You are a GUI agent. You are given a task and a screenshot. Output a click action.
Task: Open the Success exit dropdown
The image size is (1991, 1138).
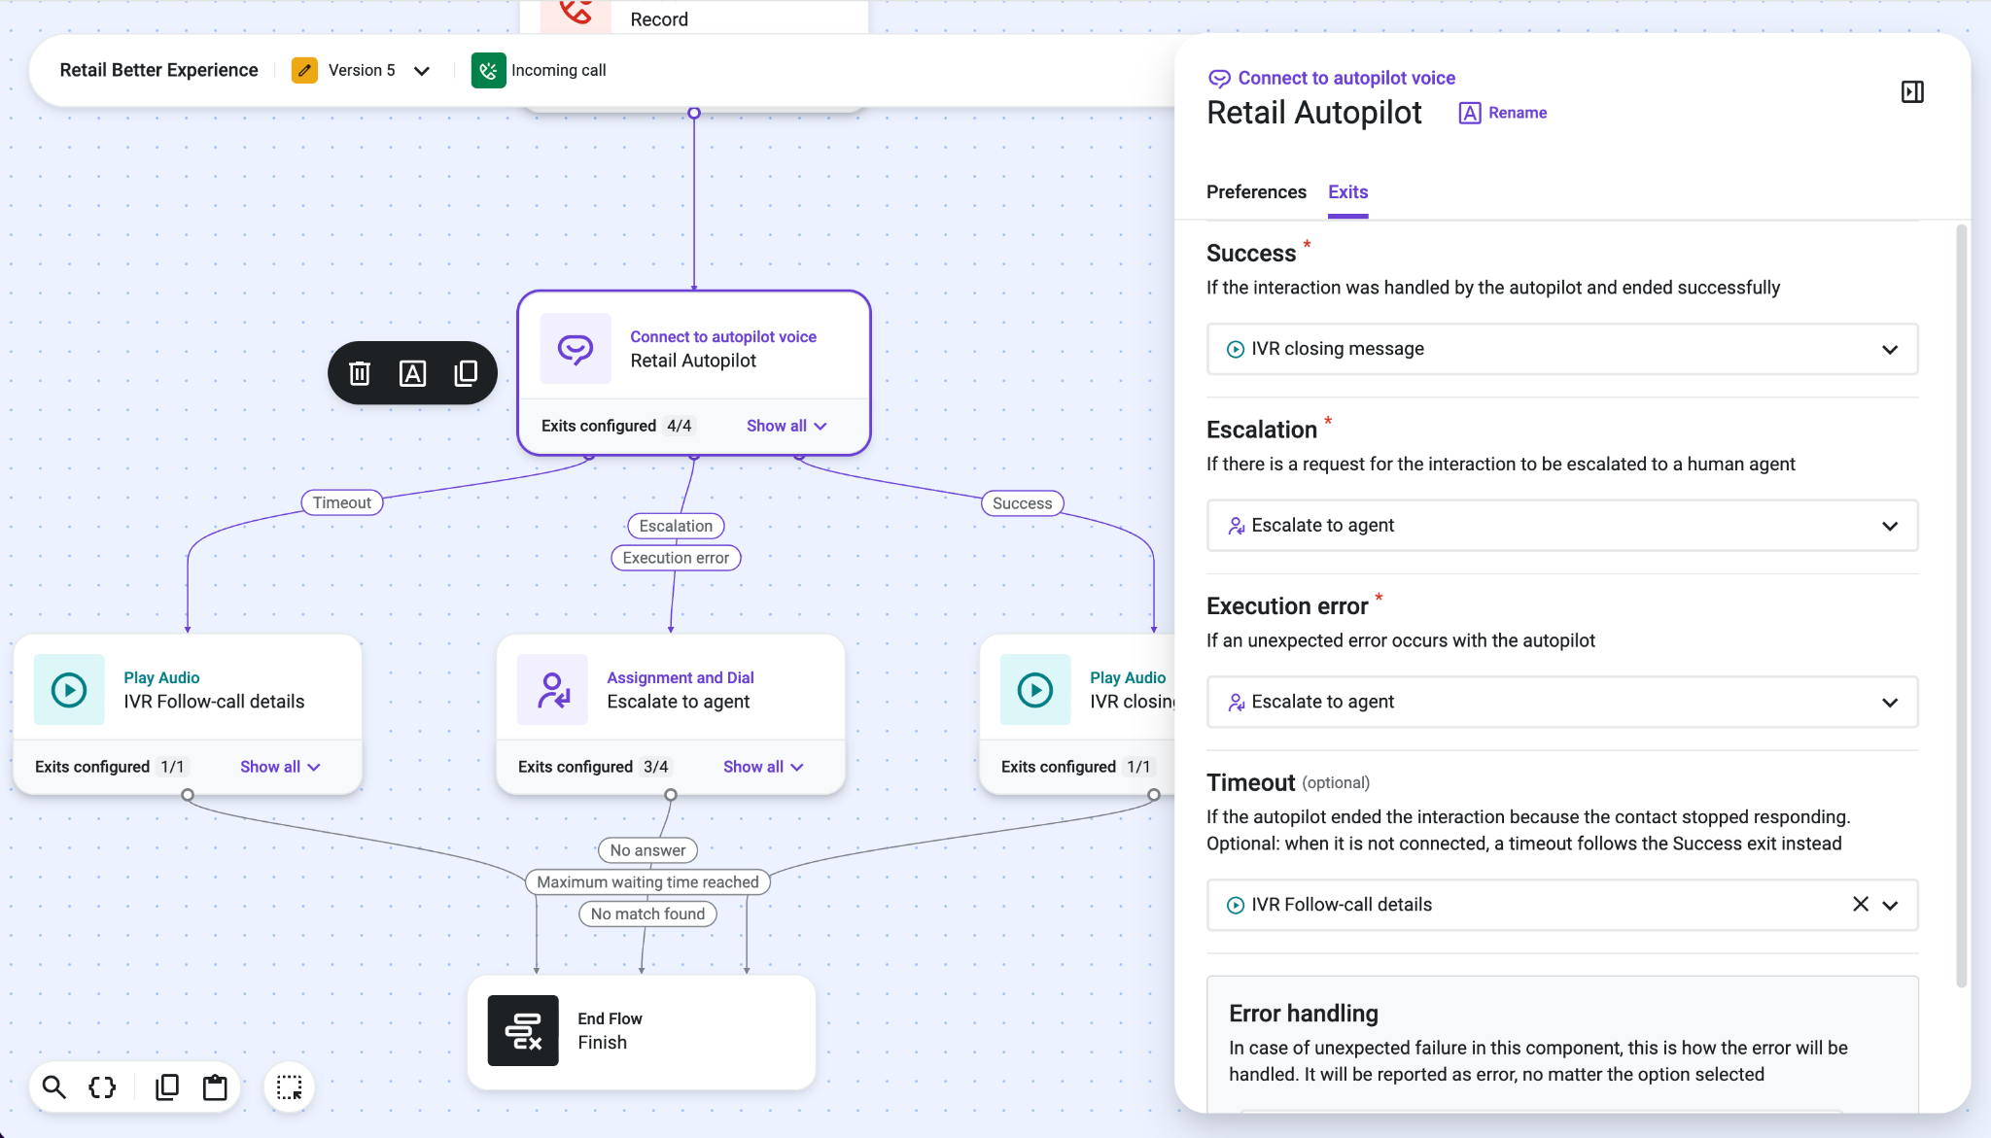1562,349
